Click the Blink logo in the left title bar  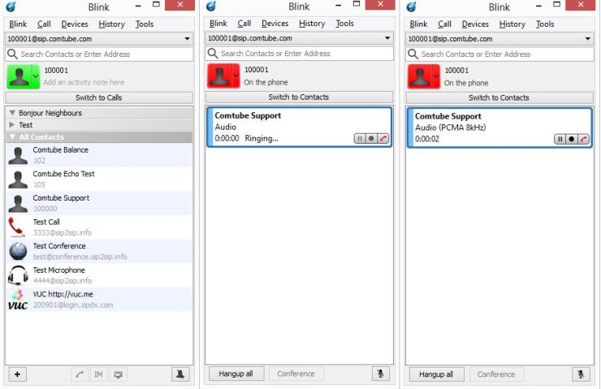click(x=11, y=6)
